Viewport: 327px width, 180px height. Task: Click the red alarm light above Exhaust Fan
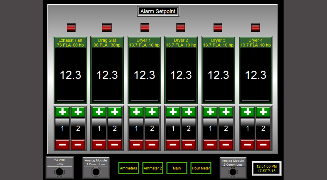[71, 28]
